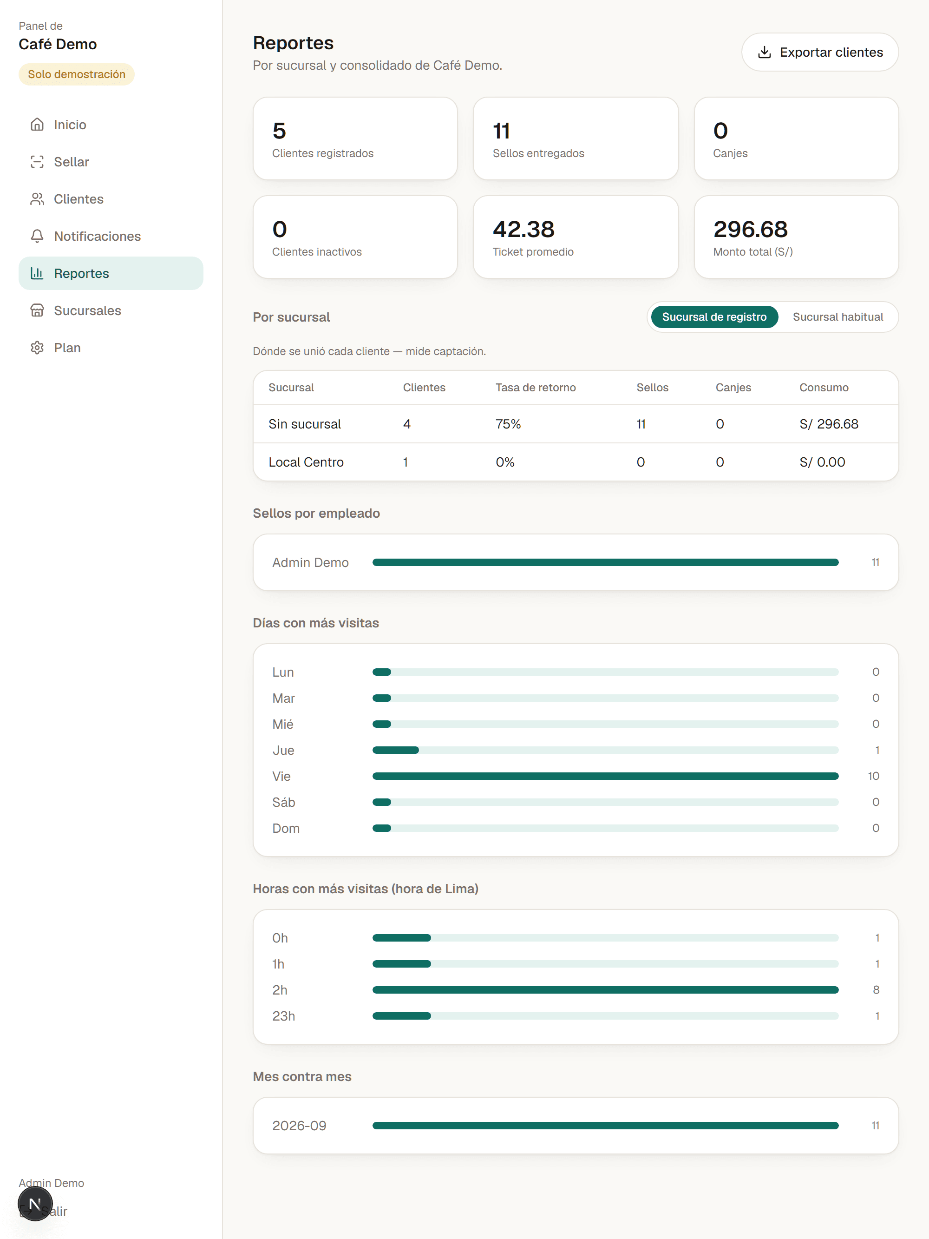The image size is (929, 1239).
Task: Click the Clientes people icon
Action: coord(37,199)
